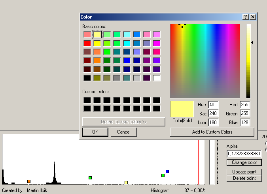Viewport: 267px width, 194px height.
Task: Select the pure red basic color swatch
Action: [87, 43]
